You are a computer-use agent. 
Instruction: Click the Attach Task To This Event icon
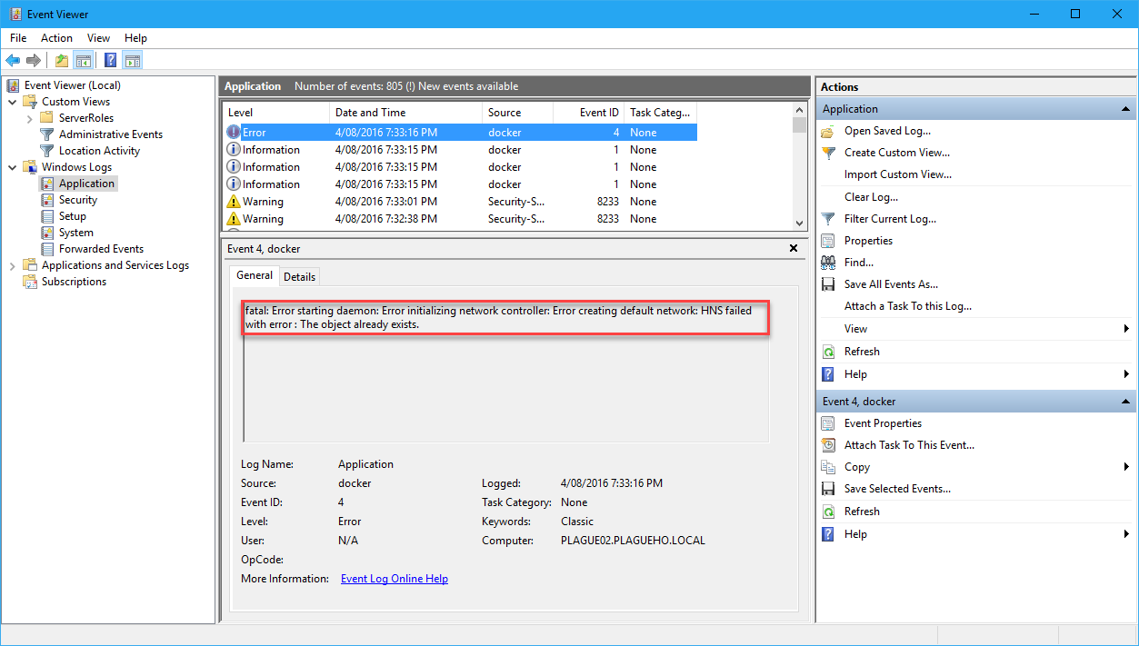(828, 445)
